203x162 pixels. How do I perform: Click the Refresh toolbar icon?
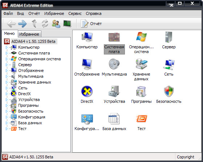pyautogui.click(x=45, y=24)
